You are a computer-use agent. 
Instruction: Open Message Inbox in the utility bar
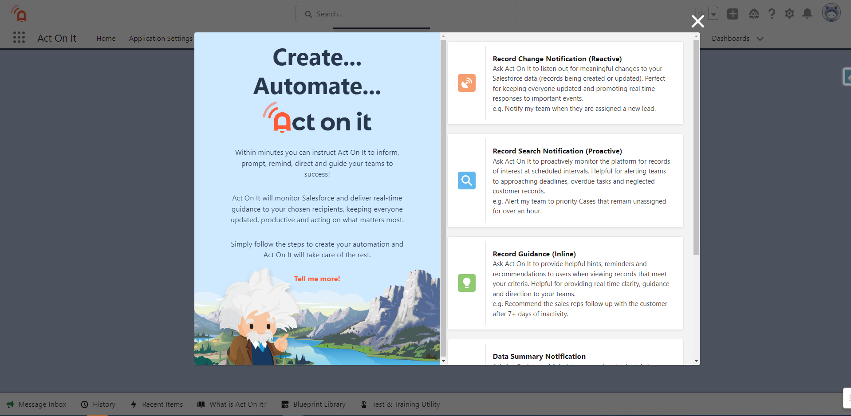(x=36, y=404)
